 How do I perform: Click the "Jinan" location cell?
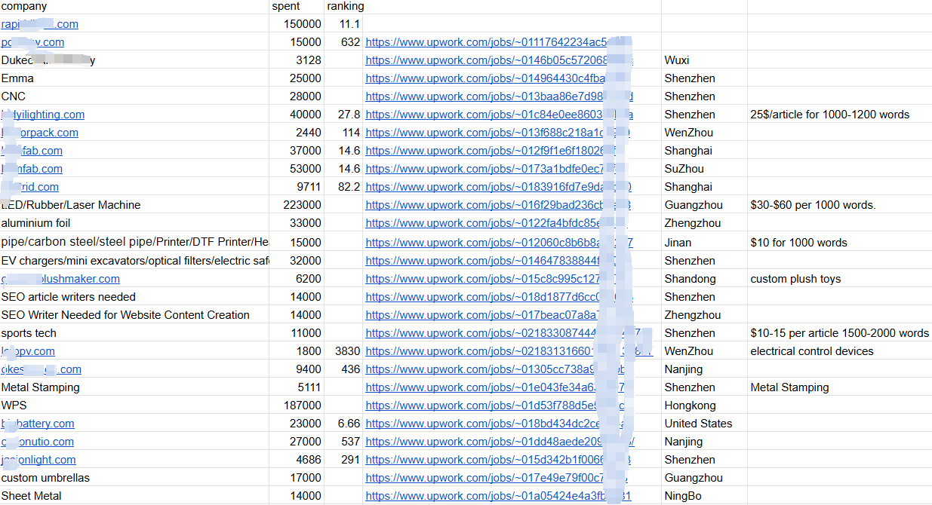[704, 243]
